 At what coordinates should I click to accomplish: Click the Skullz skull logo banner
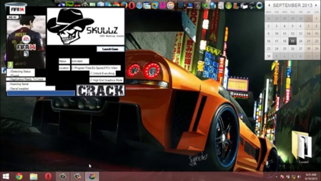[x=86, y=26]
